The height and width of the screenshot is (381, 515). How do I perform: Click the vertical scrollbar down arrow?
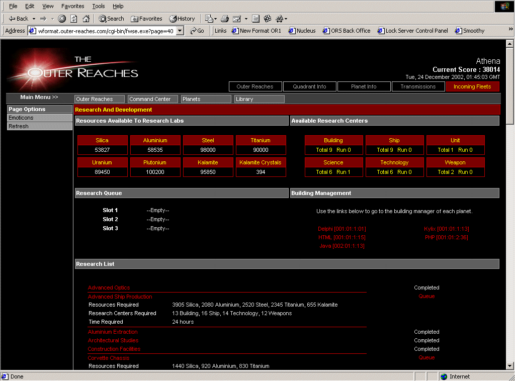510,366
